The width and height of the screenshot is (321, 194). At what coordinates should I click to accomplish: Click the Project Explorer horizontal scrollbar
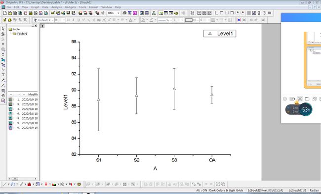(x=23, y=179)
